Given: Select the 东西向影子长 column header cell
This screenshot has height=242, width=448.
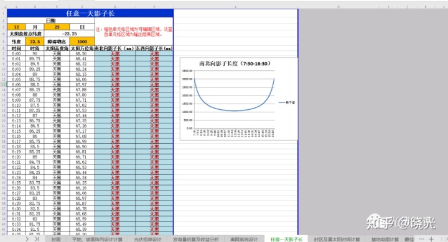Looking at the screenshot, I should coord(154,48).
